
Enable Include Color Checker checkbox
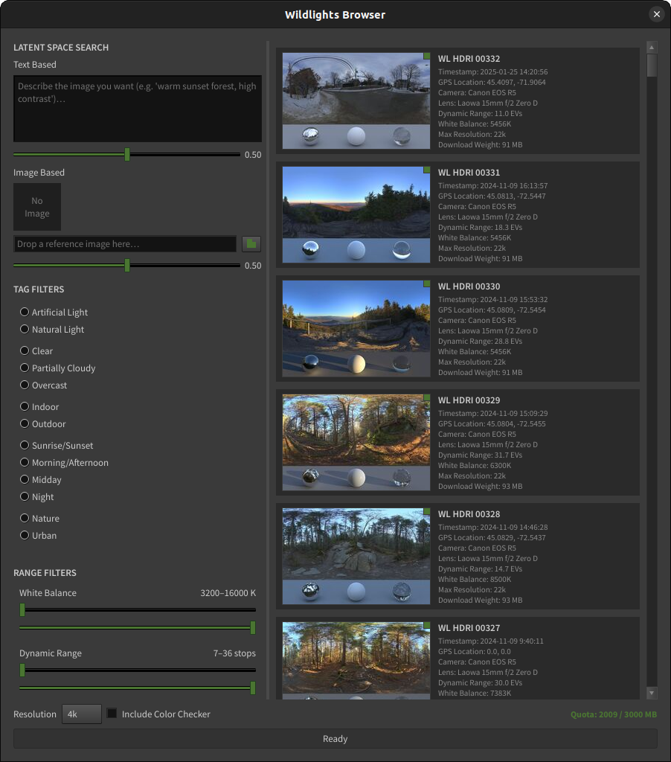pyautogui.click(x=112, y=714)
